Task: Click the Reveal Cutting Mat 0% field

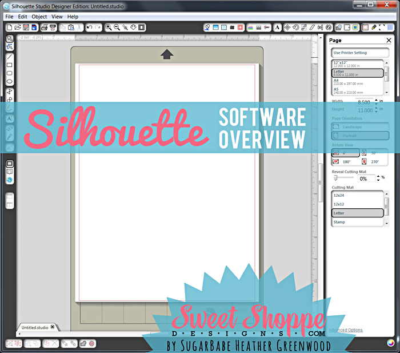Action: (366, 179)
